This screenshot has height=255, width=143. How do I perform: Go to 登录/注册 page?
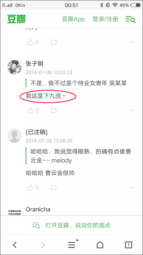(105, 19)
